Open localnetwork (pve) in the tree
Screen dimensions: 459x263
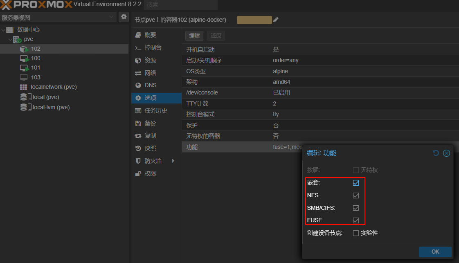pyautogui.click(x=54, y=87)
